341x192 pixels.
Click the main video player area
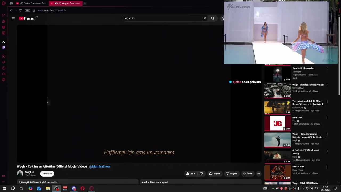139,94
